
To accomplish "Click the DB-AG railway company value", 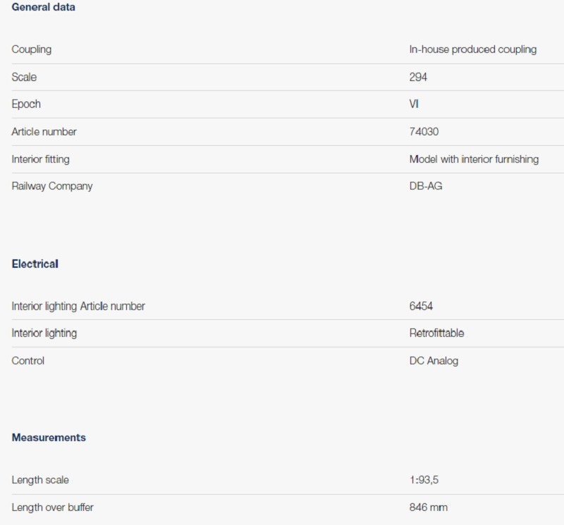I will click(426, 186).
